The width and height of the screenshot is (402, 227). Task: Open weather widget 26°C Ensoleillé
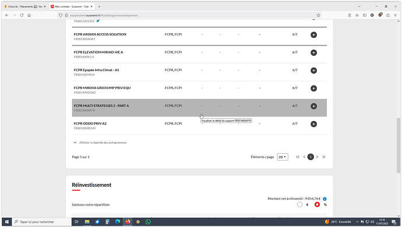point(338,222)
